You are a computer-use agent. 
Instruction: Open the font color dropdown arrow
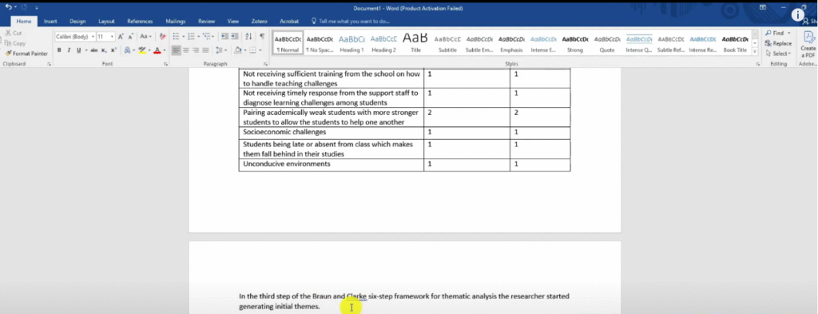tap(165, 50)
